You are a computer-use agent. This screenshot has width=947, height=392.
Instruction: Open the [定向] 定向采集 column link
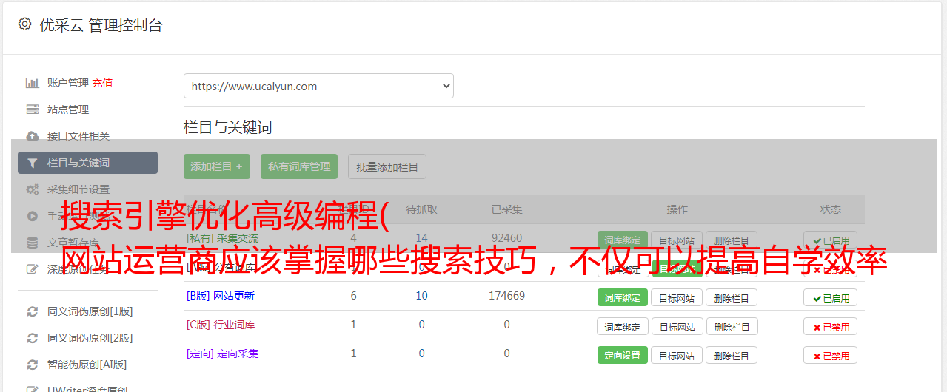tap(223, 354)
